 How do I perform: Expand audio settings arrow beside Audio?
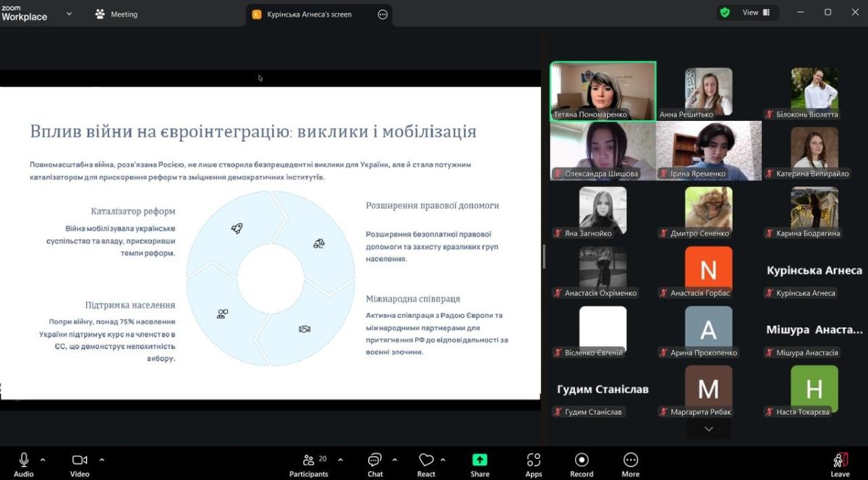click(x=43, y=459)
